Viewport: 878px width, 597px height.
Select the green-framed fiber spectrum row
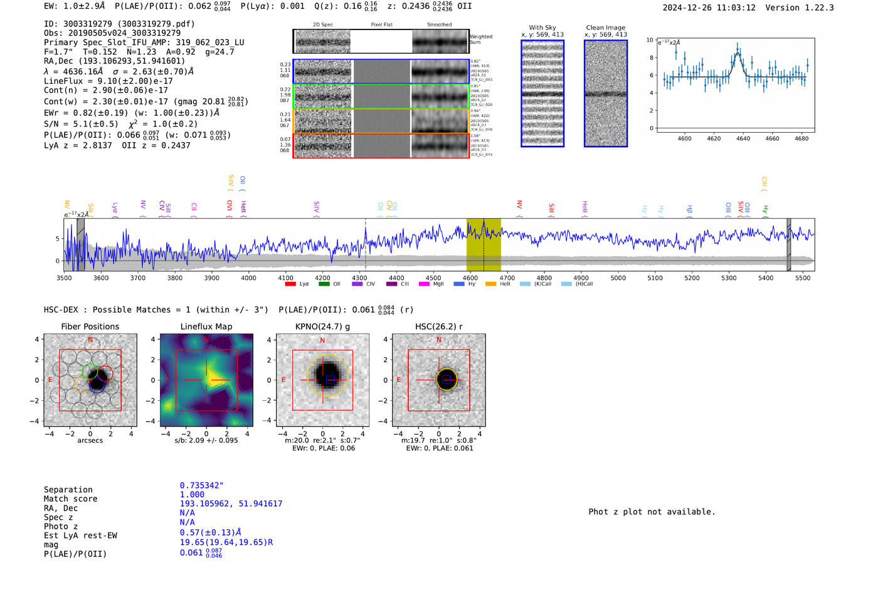[x=381, y=96]
